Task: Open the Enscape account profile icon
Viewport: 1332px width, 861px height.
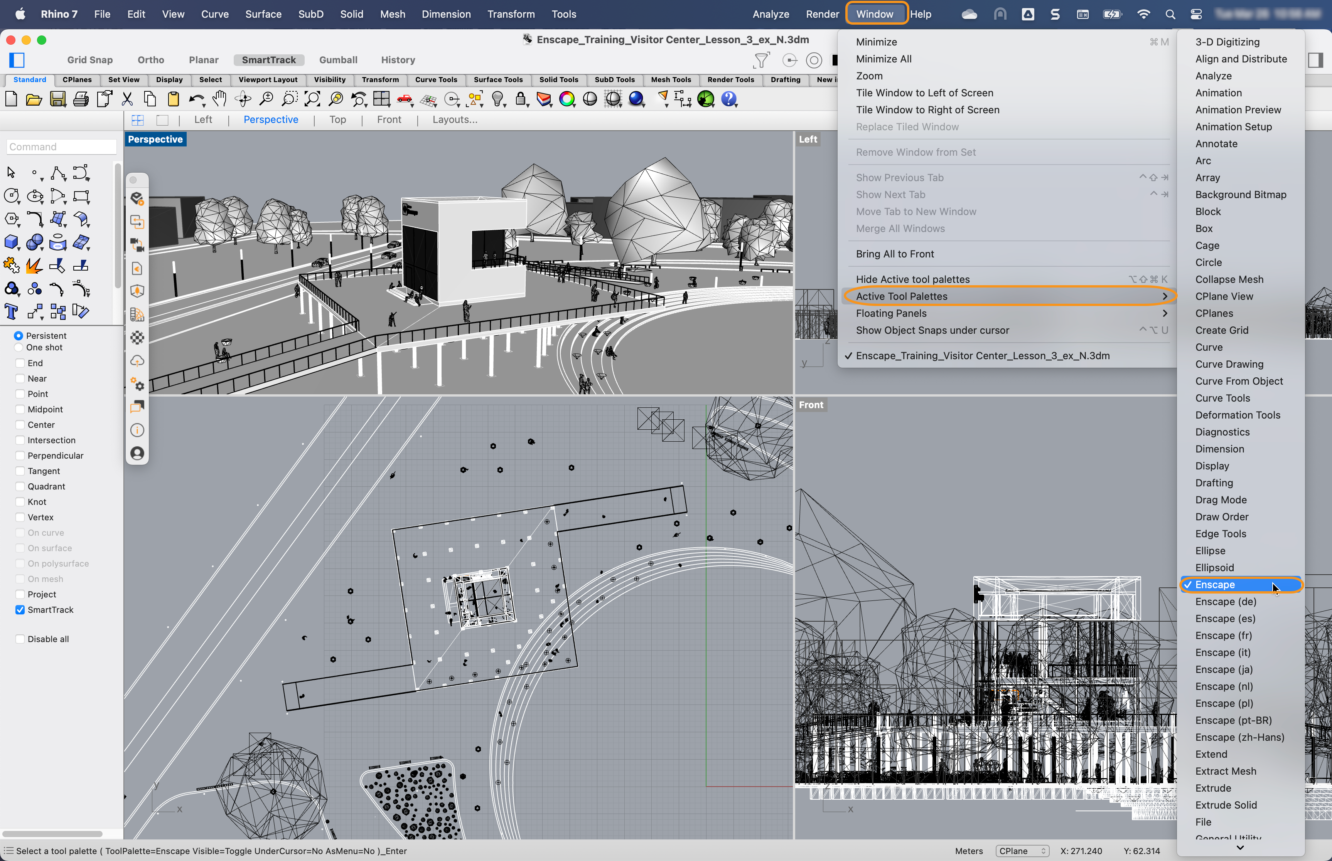Action: (137, 453)
